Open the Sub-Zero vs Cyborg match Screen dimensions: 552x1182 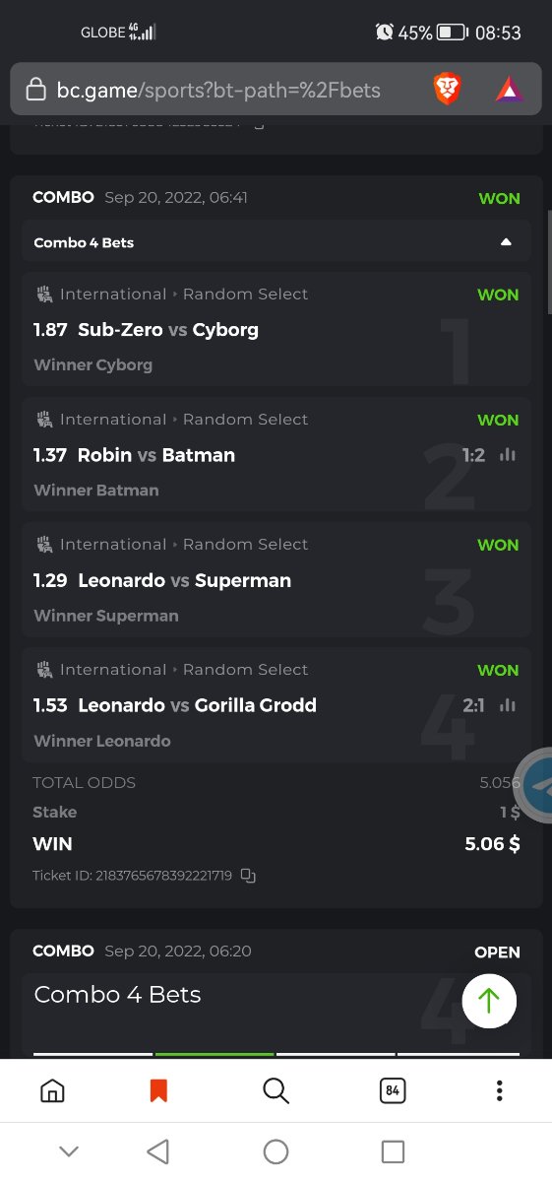[276, 330]
